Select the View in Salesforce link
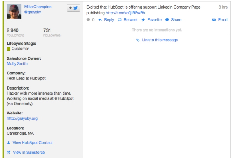The image size is (233, 160). pos(29,152)
